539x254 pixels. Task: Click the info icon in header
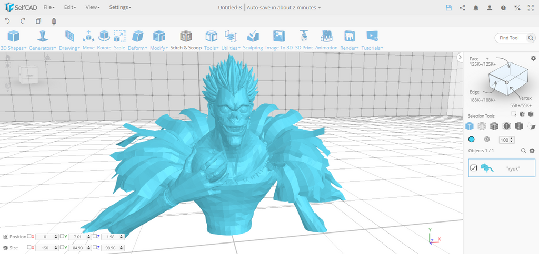click(503, 7)
